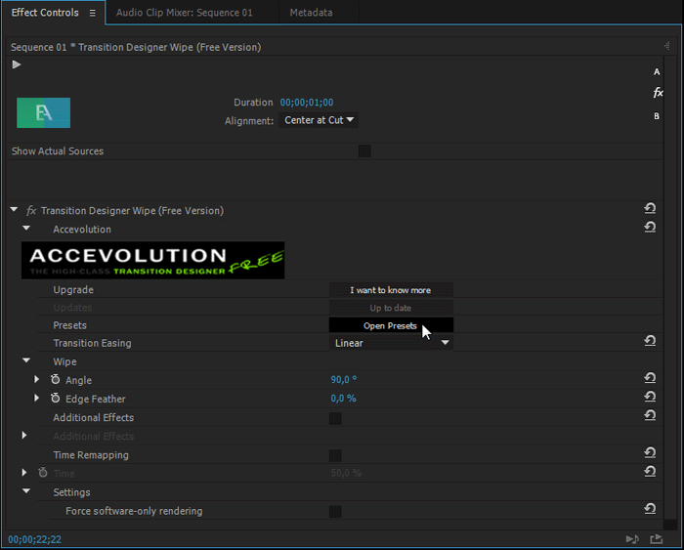Open the Transition Easing Linear dropdown

[391, 343]
